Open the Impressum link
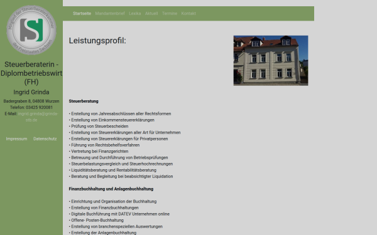The height and width of the screenshot is (235, 377). point(16,139)
